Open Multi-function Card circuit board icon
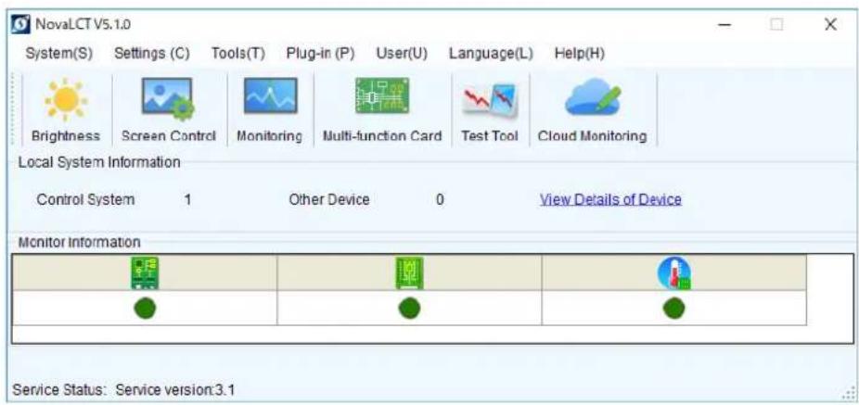Screen dimensions: 859x405 382,95
